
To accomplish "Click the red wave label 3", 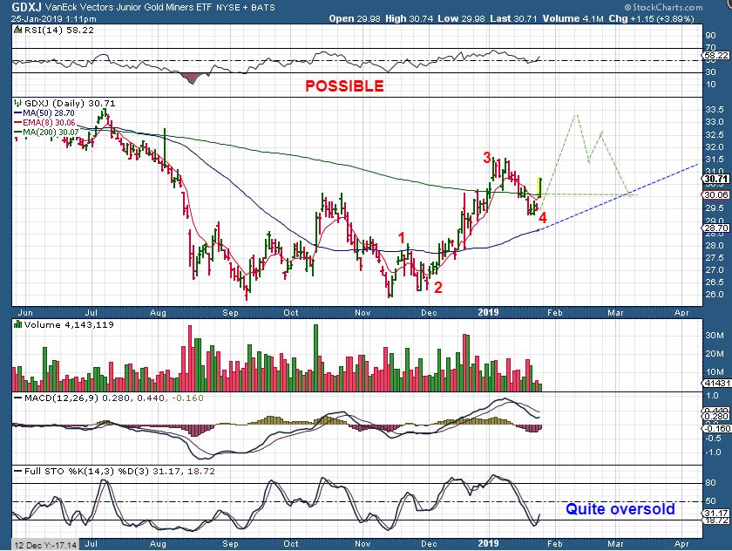I will 487,158.
